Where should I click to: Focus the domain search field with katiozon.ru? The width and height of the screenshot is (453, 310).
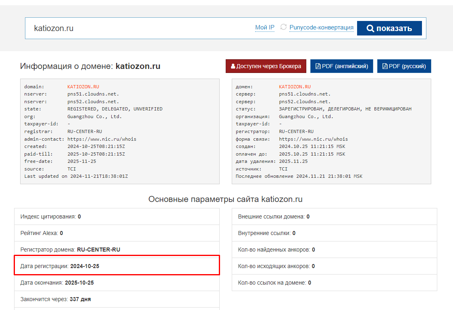(x=137, y=28)
